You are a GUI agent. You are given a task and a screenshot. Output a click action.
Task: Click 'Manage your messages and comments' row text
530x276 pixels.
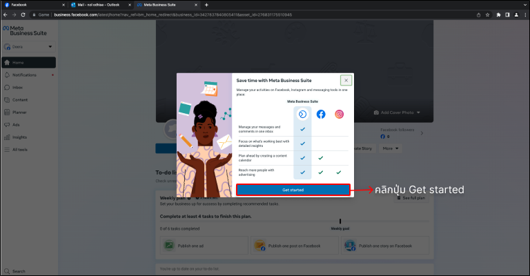[x=259, y=129]
